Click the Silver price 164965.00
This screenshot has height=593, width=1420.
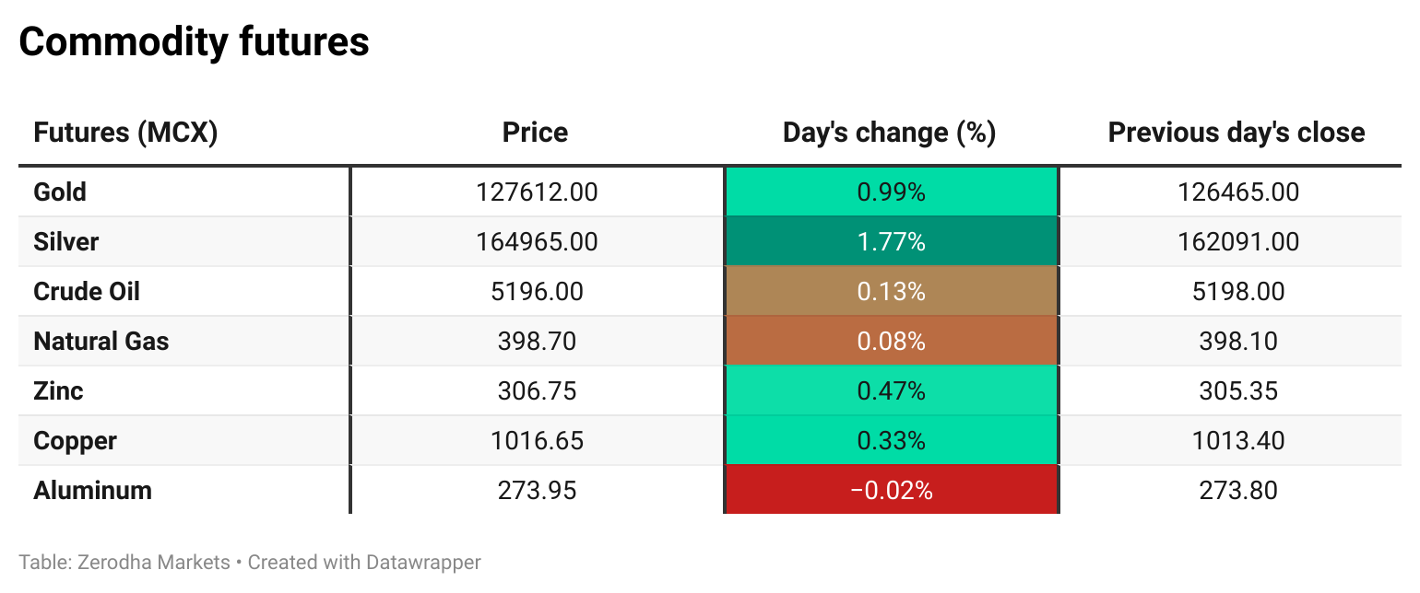[x=537, y=242]
